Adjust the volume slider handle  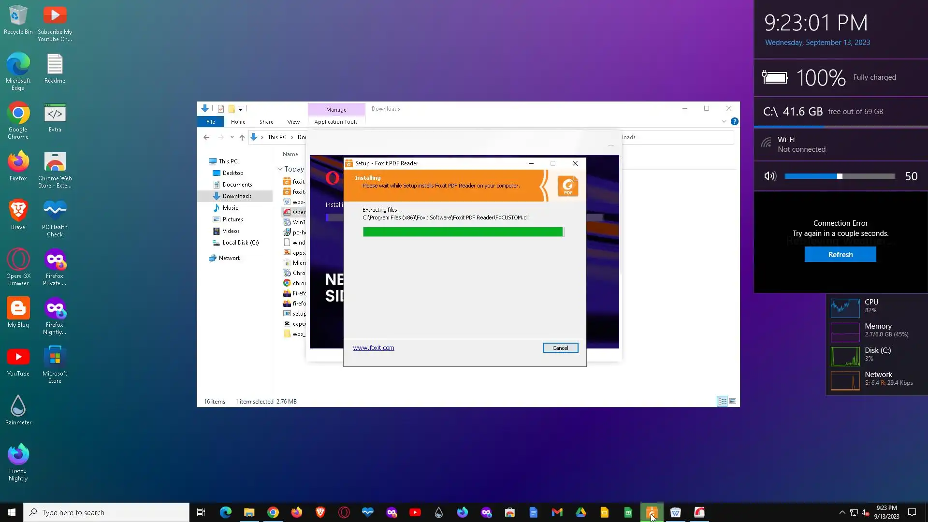pos(840,176)
